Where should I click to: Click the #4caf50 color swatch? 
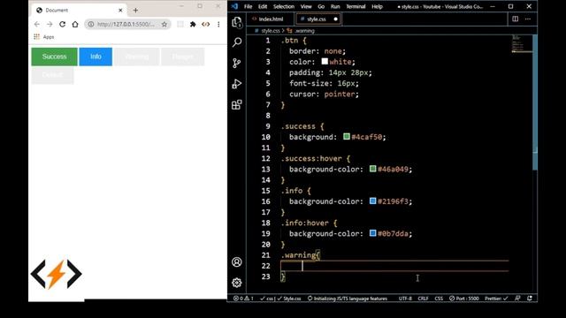click(347, 136)
